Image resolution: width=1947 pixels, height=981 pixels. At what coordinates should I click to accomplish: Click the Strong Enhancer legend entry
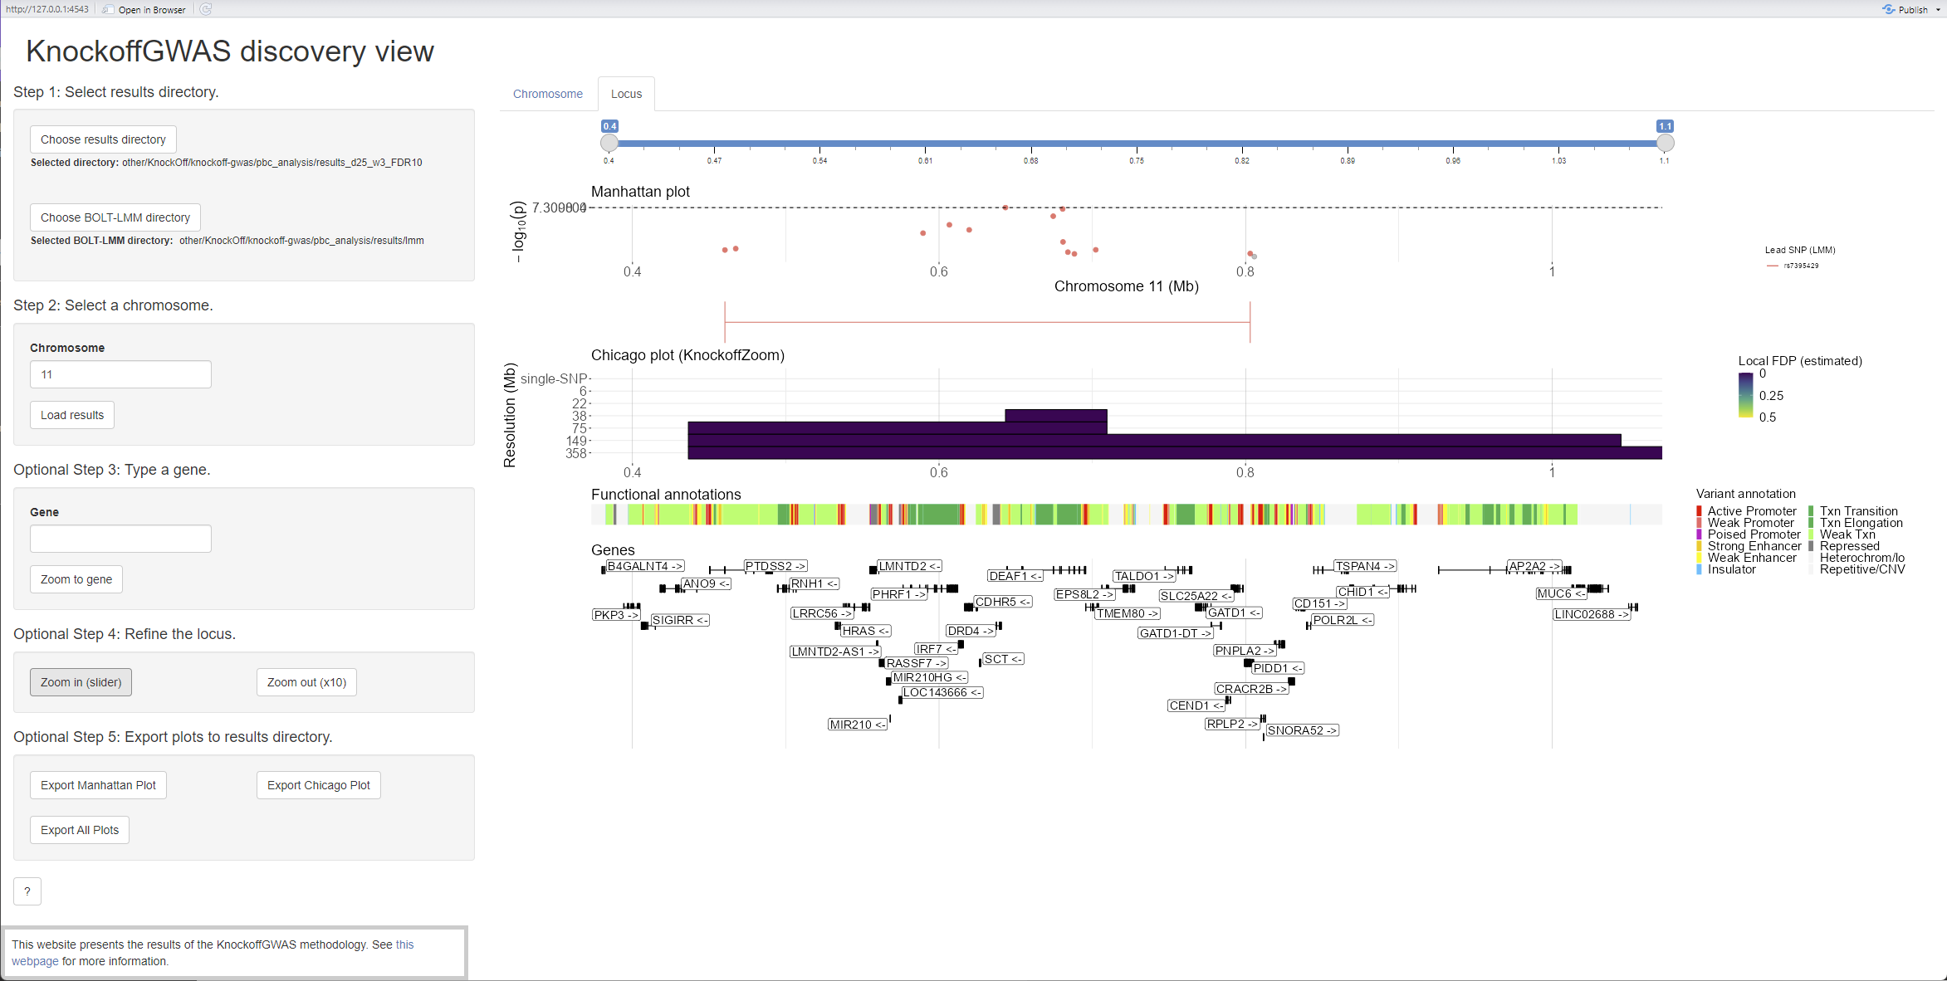coord(1749,546)
